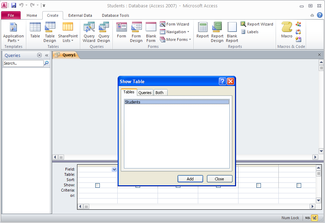Click design pane vertical scroll down arrow
The width and height of the screenshot is (325, 223).
[321, 151]
